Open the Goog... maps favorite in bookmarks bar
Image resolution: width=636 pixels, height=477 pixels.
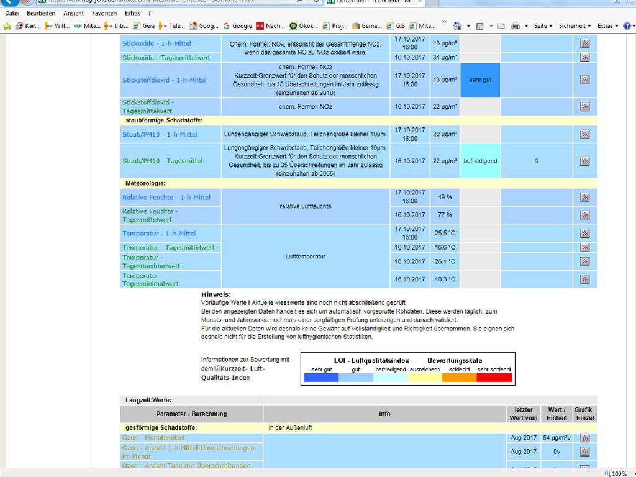coord(204,26)
